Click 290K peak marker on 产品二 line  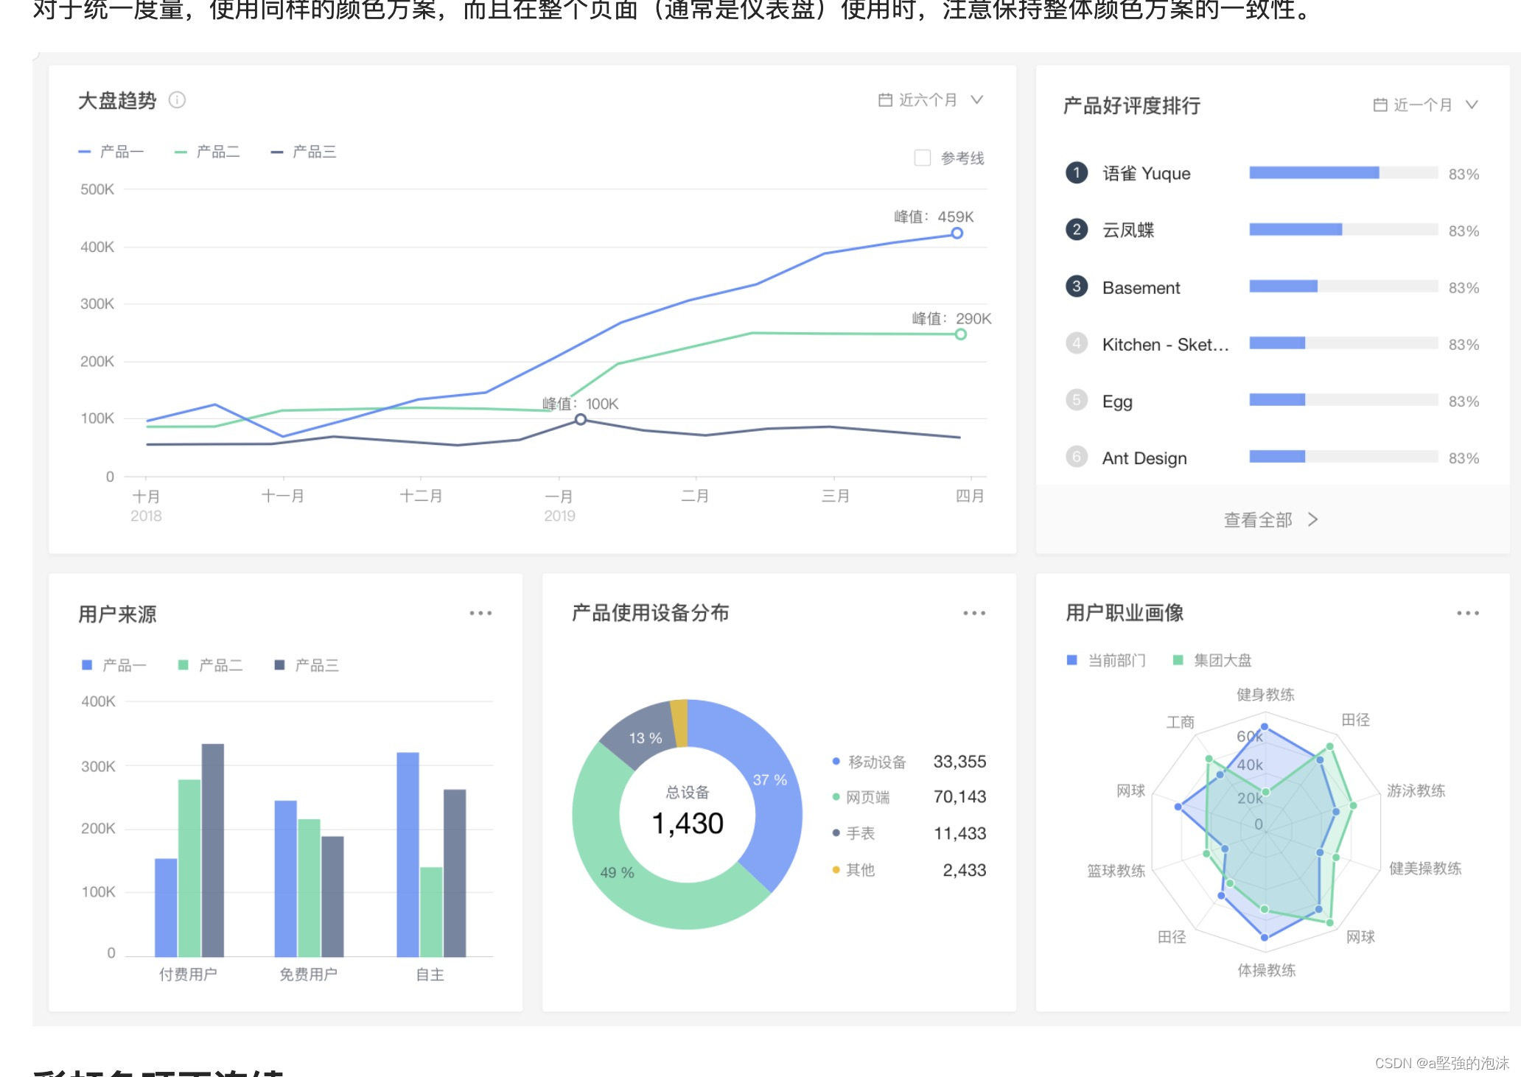[960, 334]
